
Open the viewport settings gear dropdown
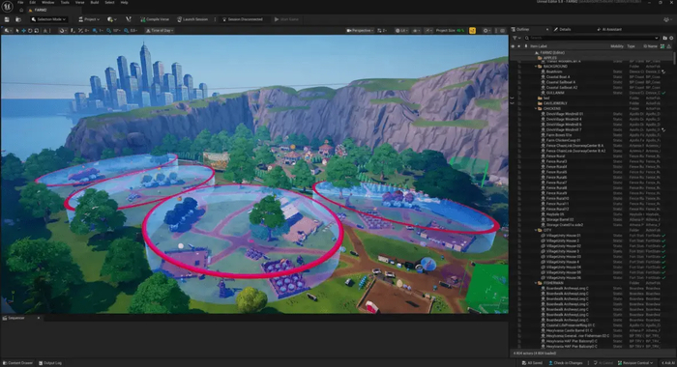point(487,31)
